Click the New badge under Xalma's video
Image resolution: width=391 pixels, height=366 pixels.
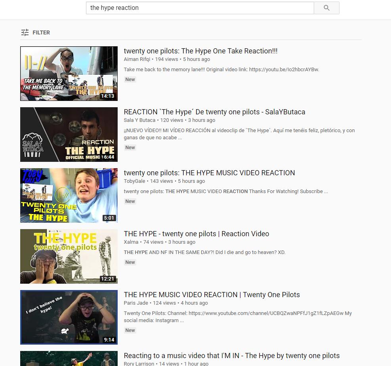pyautogui.click(x=130, y=262)
